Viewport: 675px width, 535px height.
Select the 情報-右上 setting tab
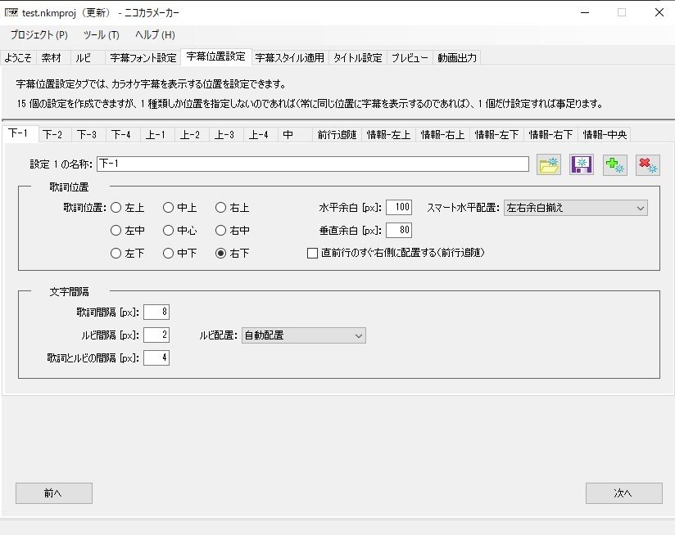(443, 135)
